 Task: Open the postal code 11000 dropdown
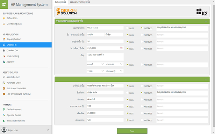[x=95, y=71]
